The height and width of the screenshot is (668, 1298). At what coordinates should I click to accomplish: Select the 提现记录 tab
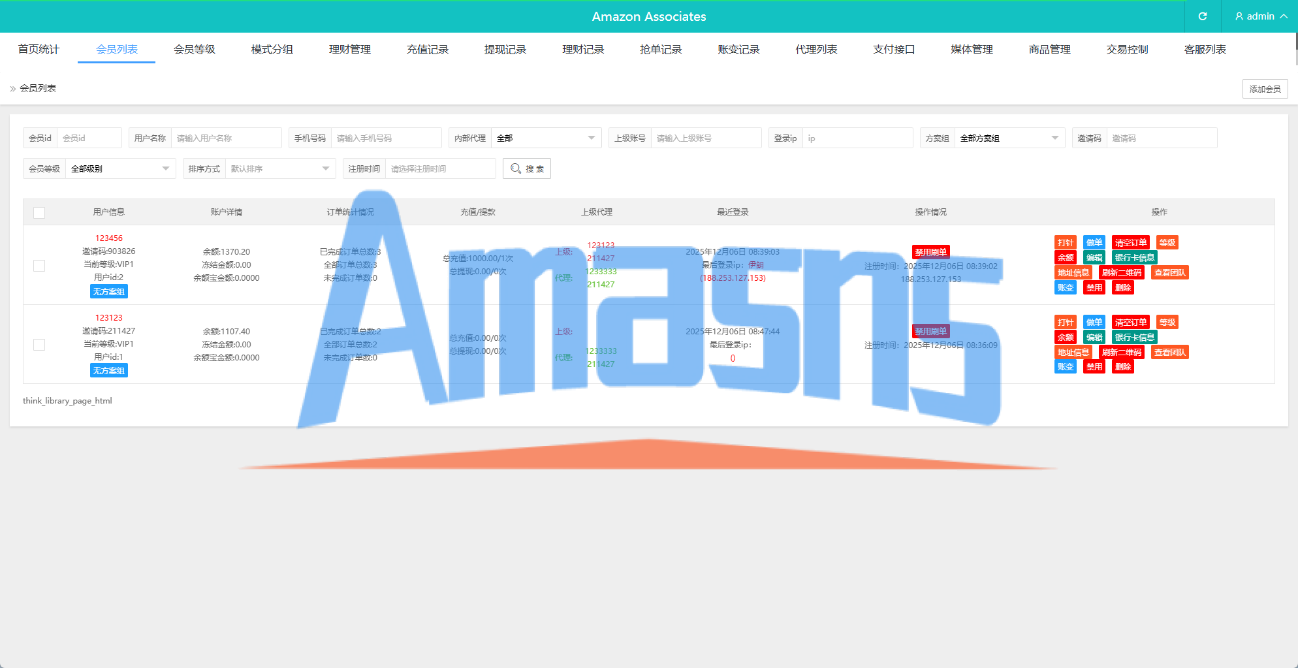[x=505, y=50]
